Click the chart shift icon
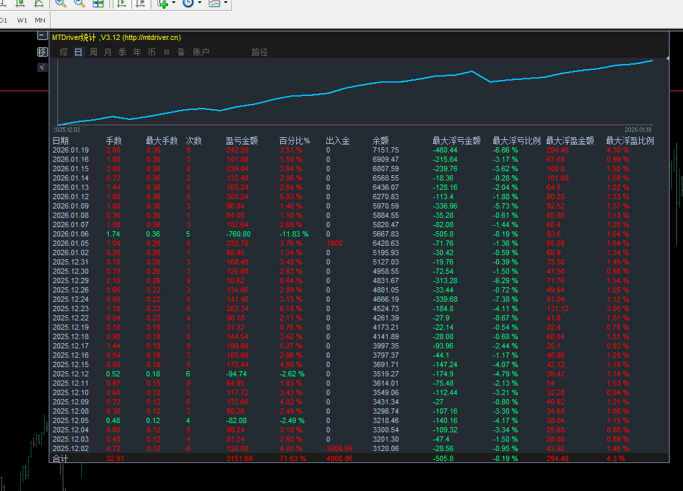 140,4
